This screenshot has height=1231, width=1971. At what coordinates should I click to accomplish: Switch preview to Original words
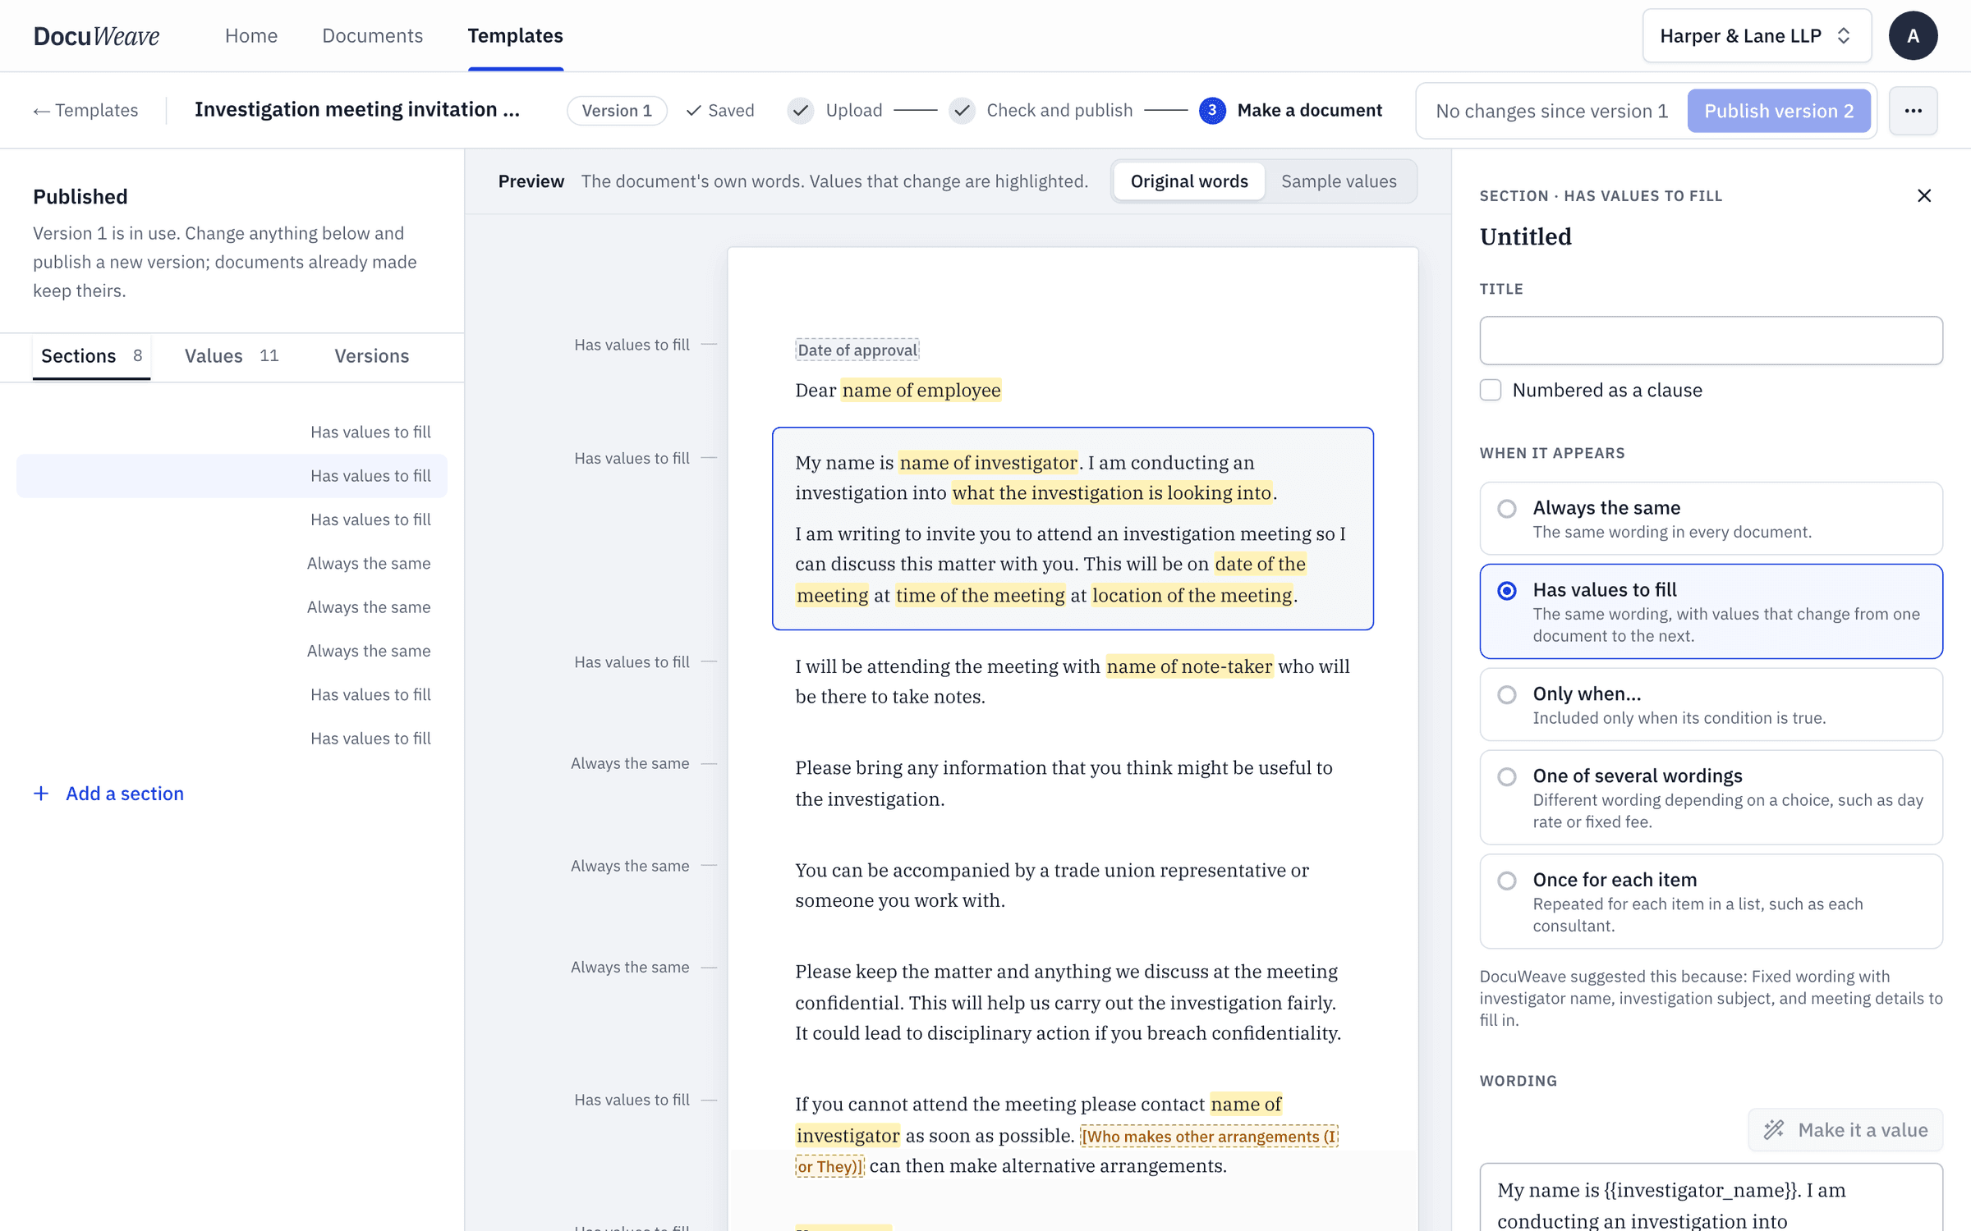pos(1189,181)
